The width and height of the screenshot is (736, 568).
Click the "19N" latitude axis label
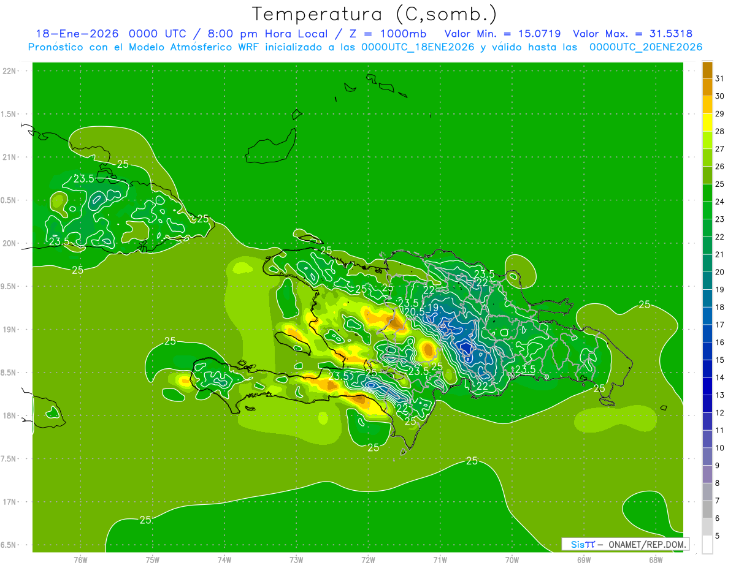click(x=10, y=330)
